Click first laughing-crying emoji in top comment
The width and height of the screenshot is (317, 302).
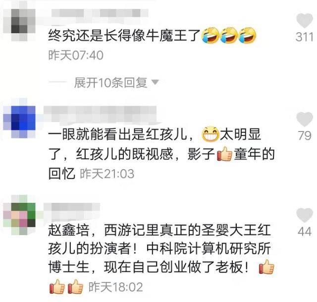(x=211, y=35)
